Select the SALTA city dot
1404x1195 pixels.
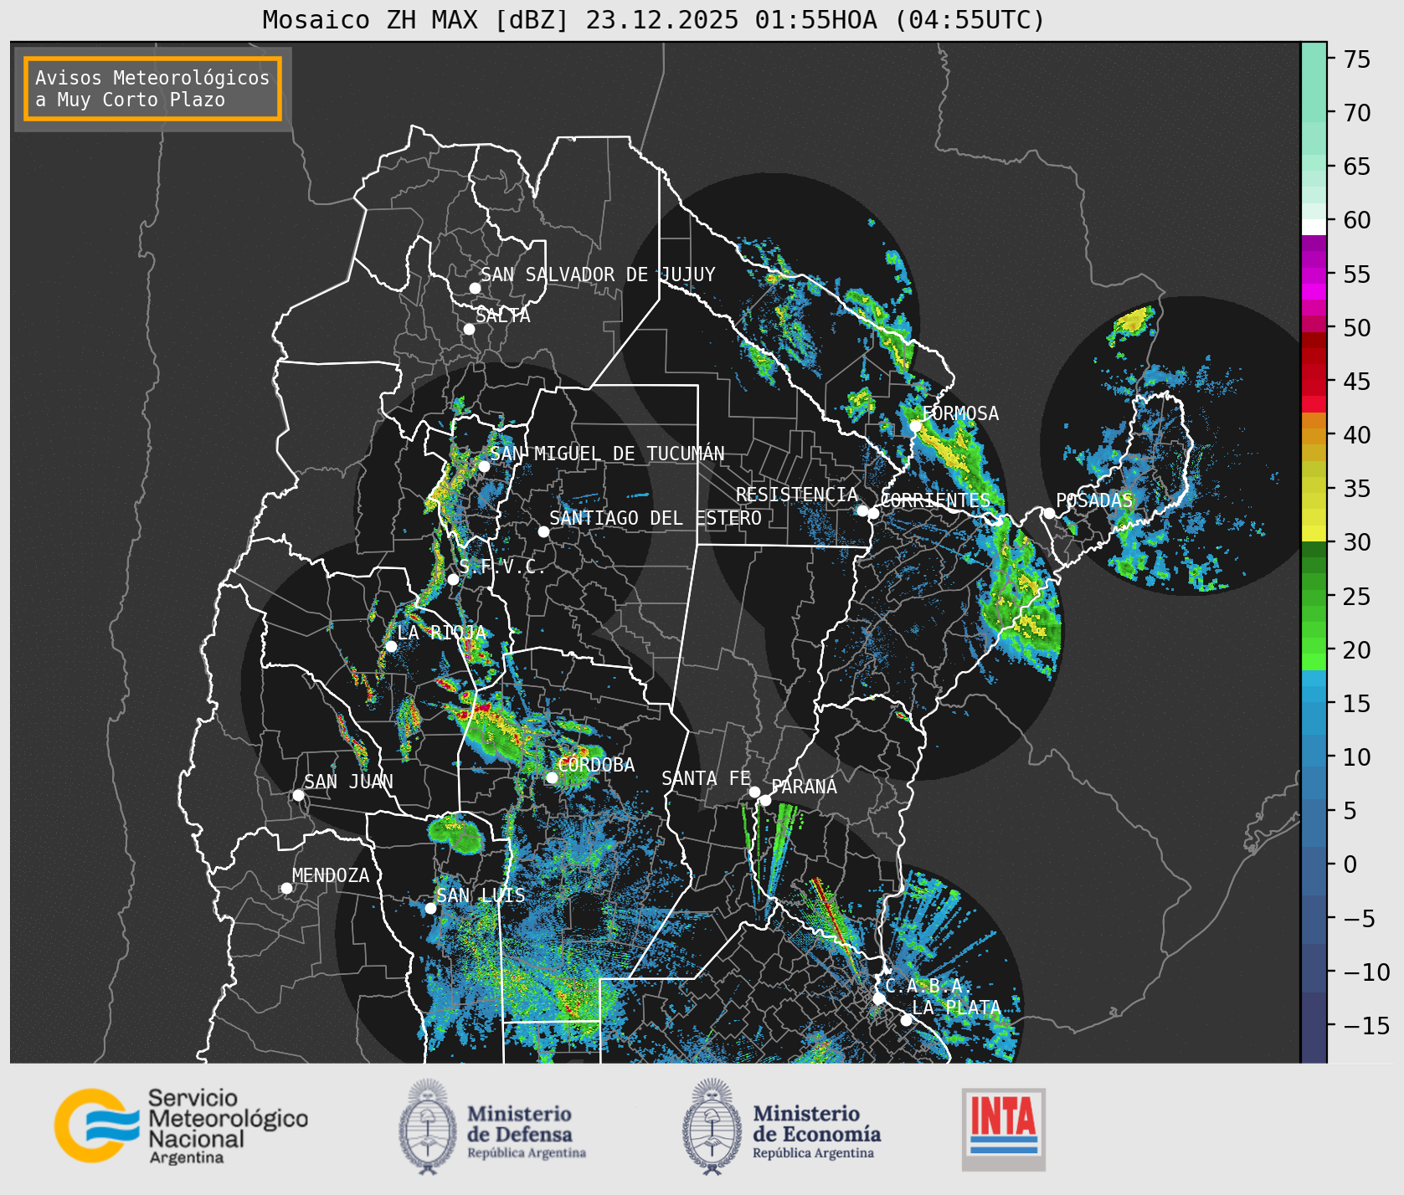coord(470,329)
